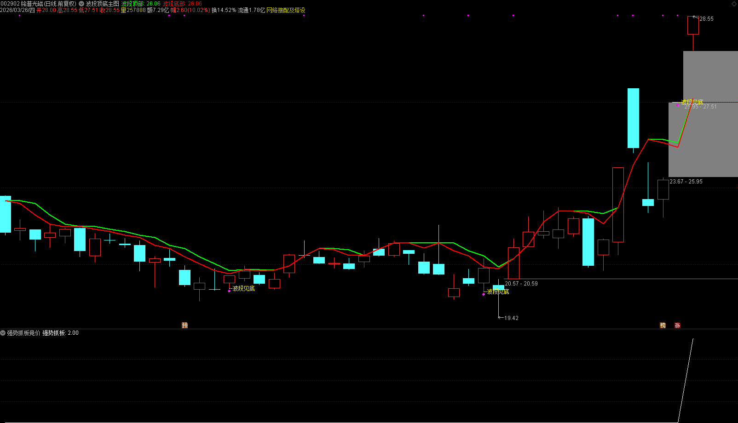This screenshot has height=423, width=738.
Task: Open the dropdown arrow beside 波段顶底主图 indicator
Action: [x=81, y=4]
